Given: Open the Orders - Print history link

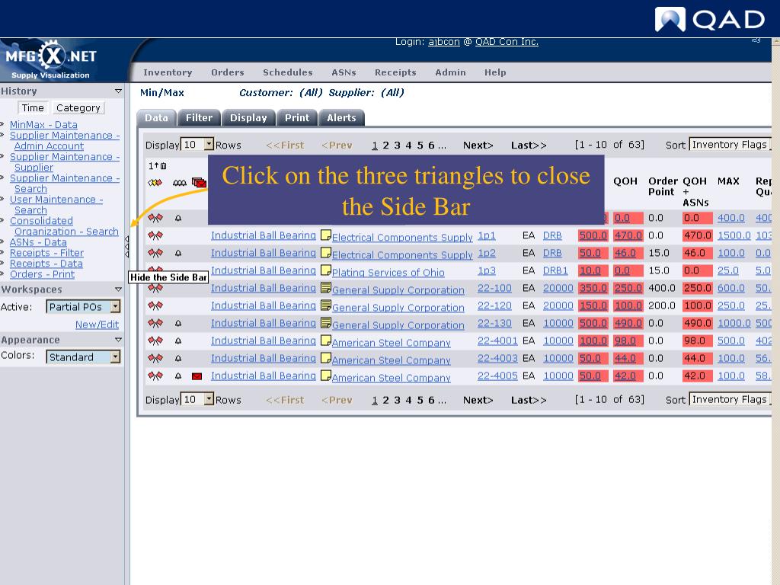Looking at the screenshot, I should [x=42, y=274].
